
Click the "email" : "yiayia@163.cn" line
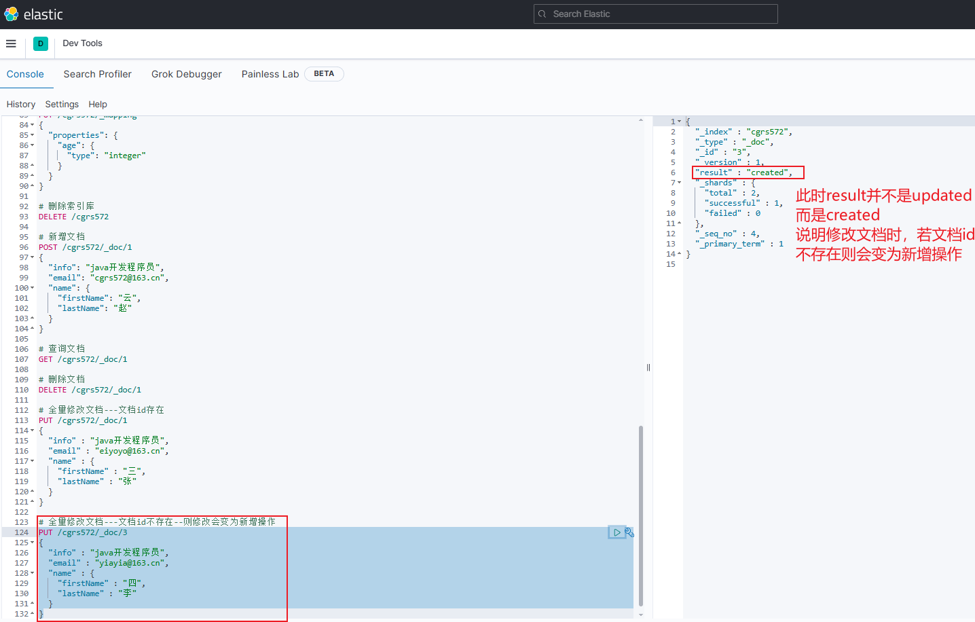pyautogui.click(x=108, y=563)
